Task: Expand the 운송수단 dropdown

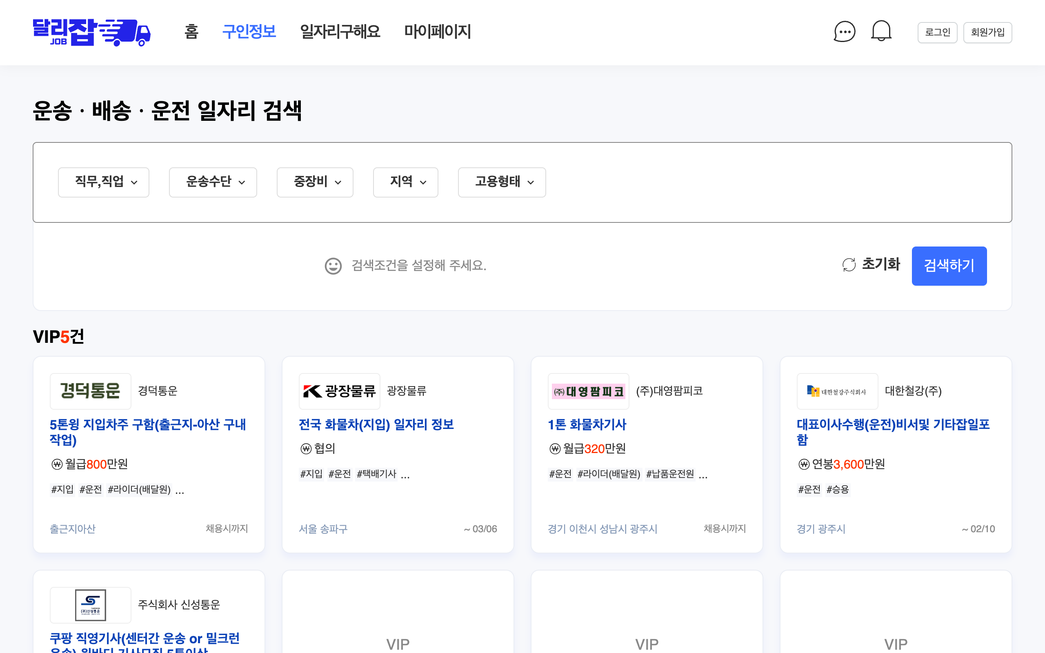Action: [x=213, y=182]
